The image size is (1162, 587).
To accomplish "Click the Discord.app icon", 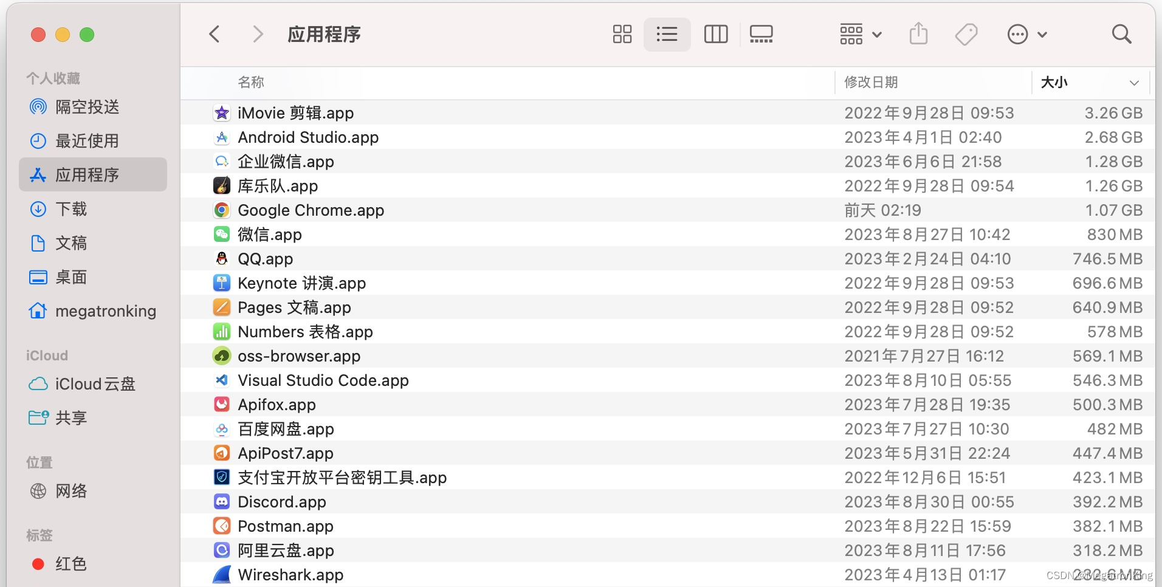I will point(222,502).
